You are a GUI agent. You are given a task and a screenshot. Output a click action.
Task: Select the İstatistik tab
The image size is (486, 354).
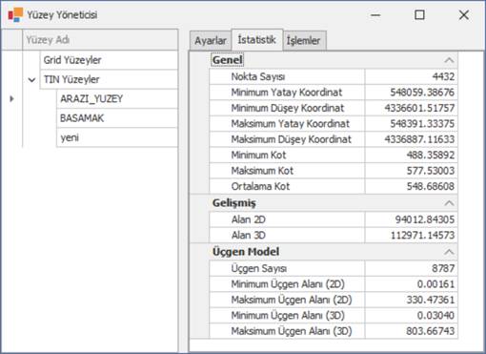256,40
